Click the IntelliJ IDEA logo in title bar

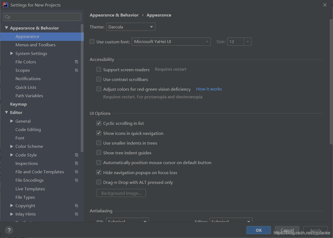click(x=5, y=5)
